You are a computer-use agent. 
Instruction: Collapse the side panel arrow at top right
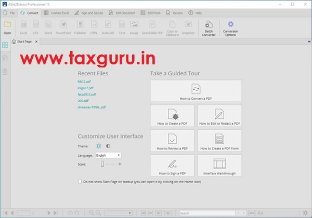click(x=309, y=42)
